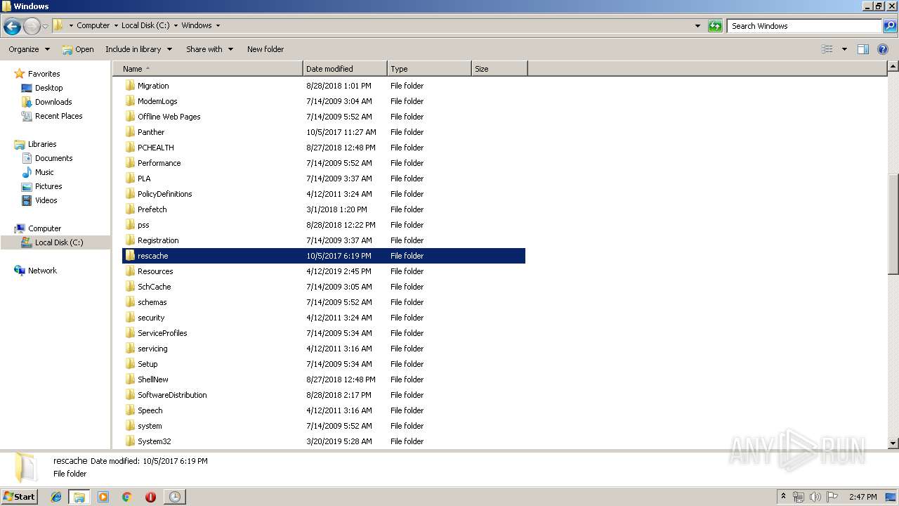Open the view options dropdown arrow
Viewport: 899px width, 506px height.
point(844,49)
